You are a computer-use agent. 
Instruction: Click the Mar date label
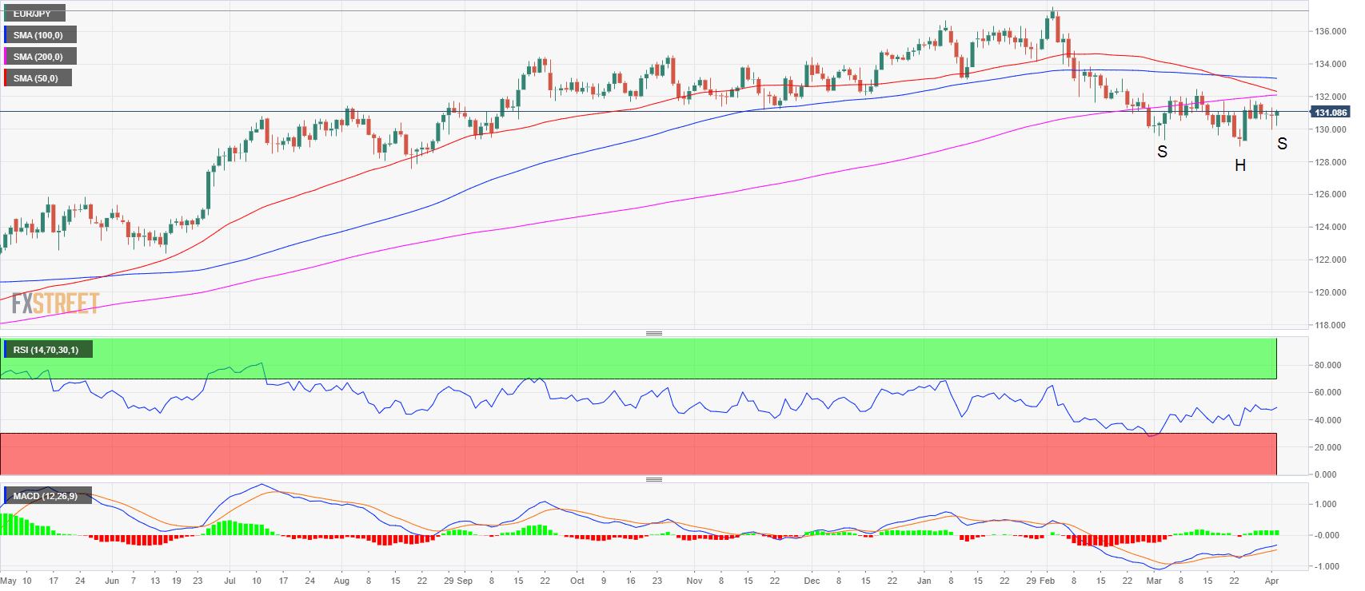pyautogui.click(x=1153, y=581)
